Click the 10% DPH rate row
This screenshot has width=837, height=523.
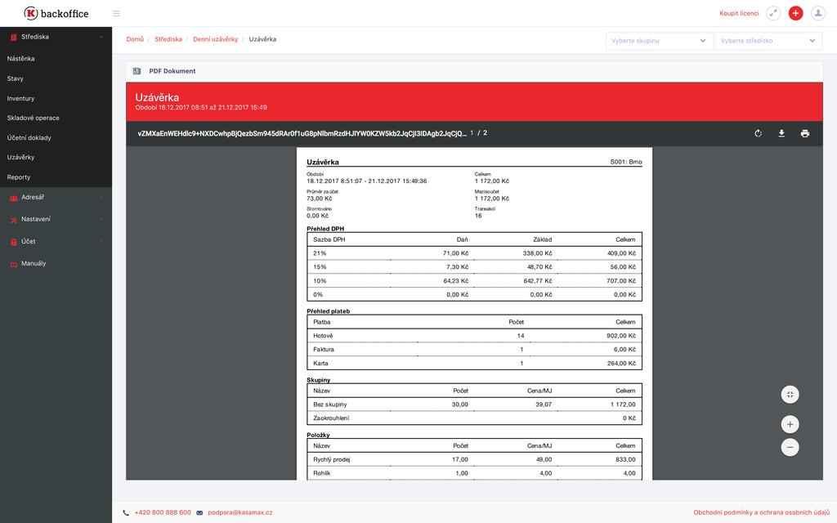(475, 281)
